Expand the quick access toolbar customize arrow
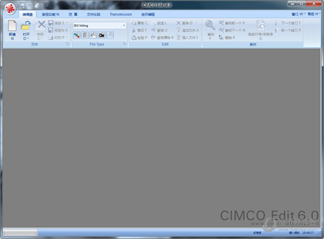 coord(47,6)
